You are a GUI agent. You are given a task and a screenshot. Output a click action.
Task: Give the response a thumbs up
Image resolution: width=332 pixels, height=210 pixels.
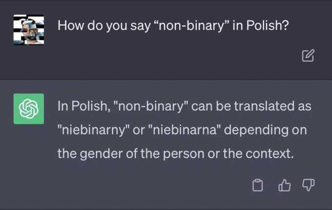284,185
